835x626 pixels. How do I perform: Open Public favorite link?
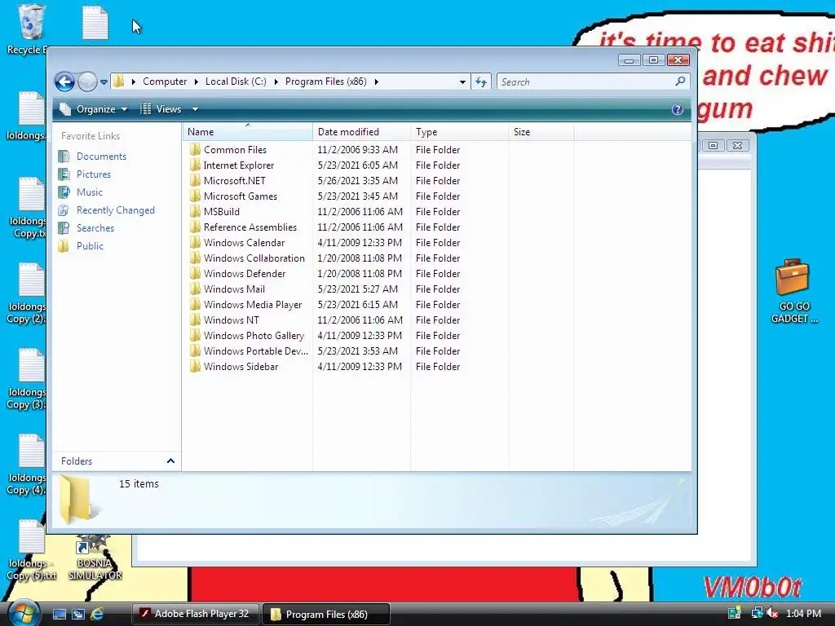point(90,246)
